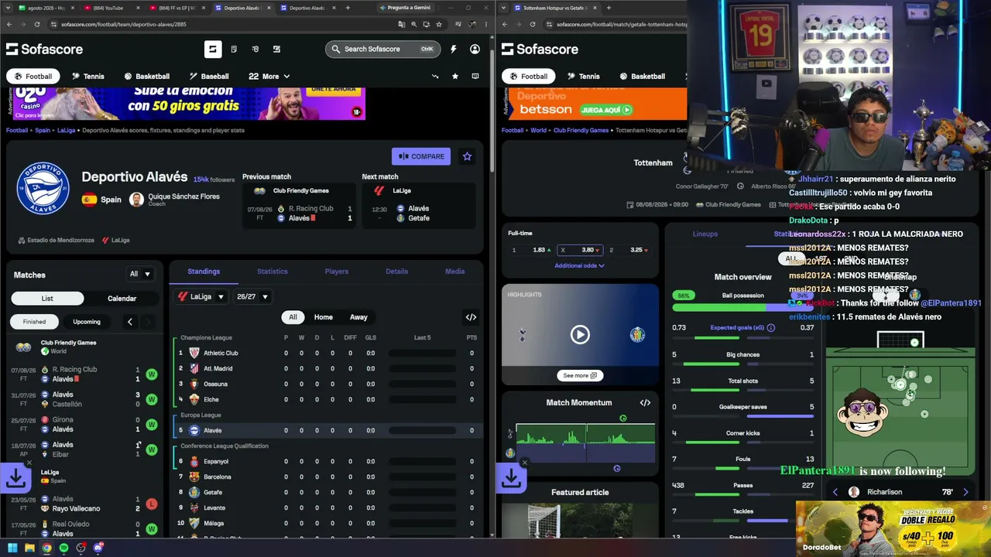Add Deportivo Alavés to favourites with star
Image resolution: width=991 pixels, height=557 pixels.
tap(467, 156)
